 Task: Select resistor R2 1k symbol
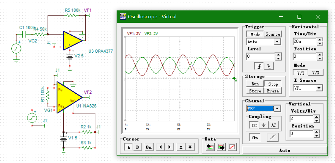click(x=87, y=132)
